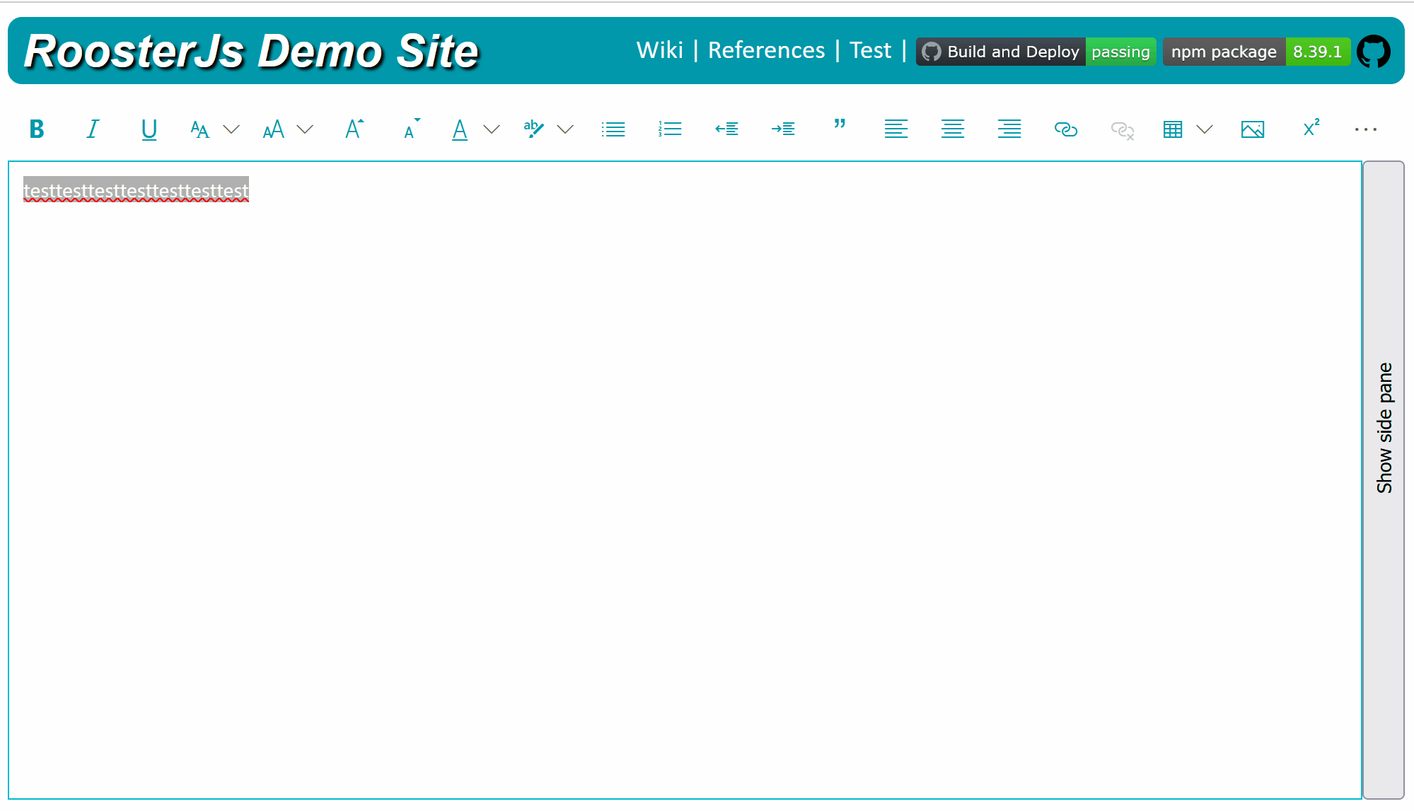Apply italic formatting
1414x811 pixels.
(92, 129)
